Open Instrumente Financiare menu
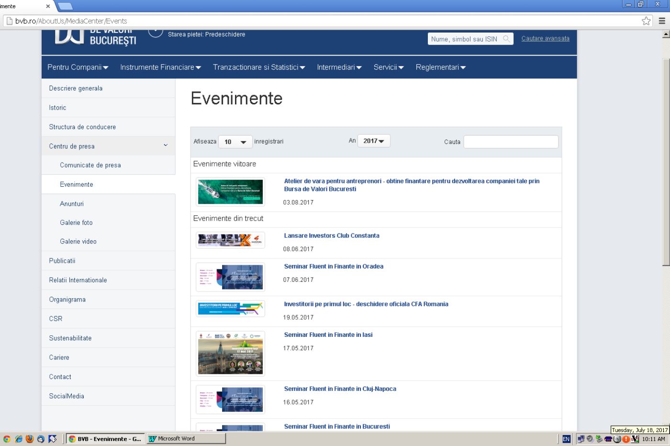The image size is (670, 446). click(x=160, y=67)
